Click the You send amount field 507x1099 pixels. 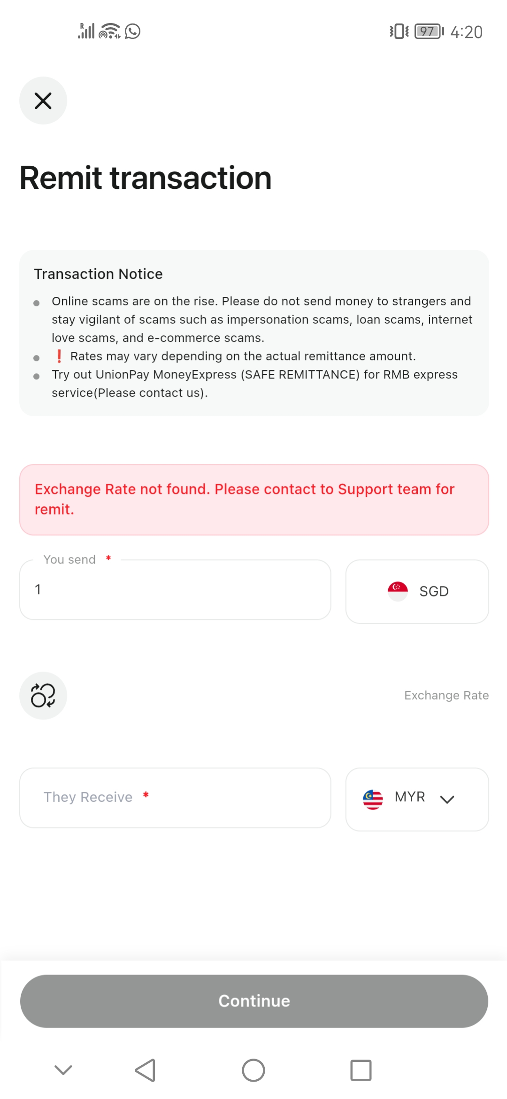tap(175, 590)
